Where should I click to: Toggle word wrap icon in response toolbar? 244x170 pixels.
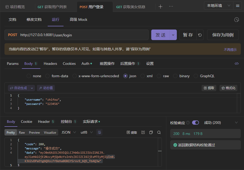click(x=99, y=132)
